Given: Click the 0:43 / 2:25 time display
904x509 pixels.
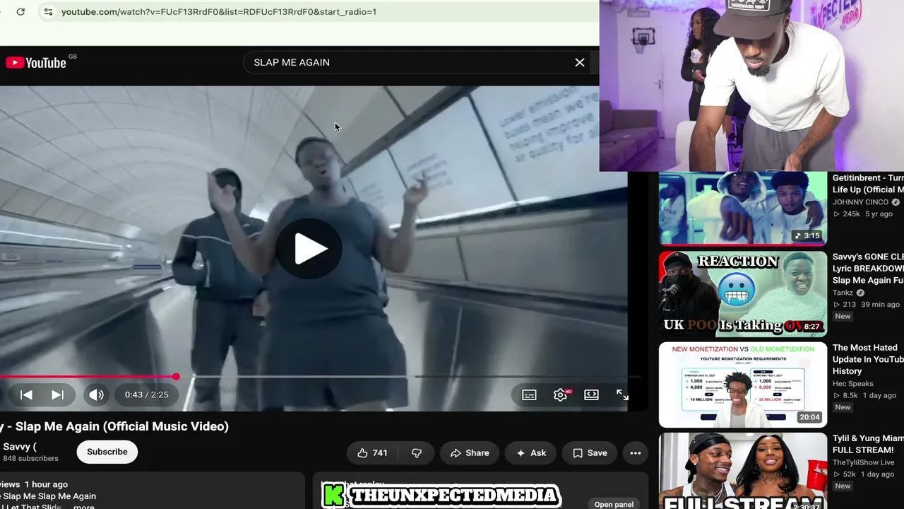Looking at the screenshot, I should pos(147,394).
